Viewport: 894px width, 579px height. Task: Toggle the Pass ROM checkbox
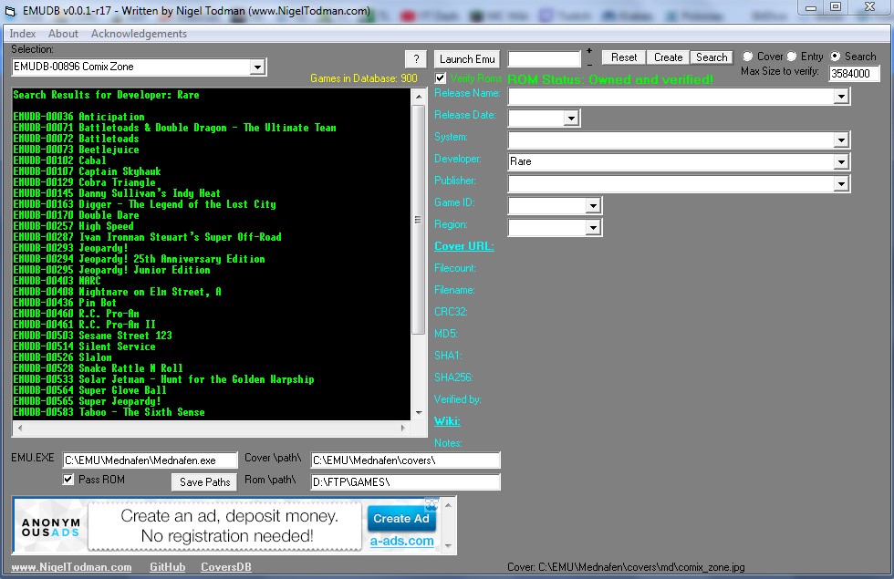click(68, 479)
